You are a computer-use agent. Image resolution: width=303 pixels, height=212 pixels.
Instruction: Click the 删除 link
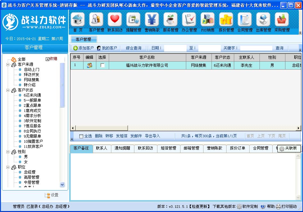pos(99,136)
